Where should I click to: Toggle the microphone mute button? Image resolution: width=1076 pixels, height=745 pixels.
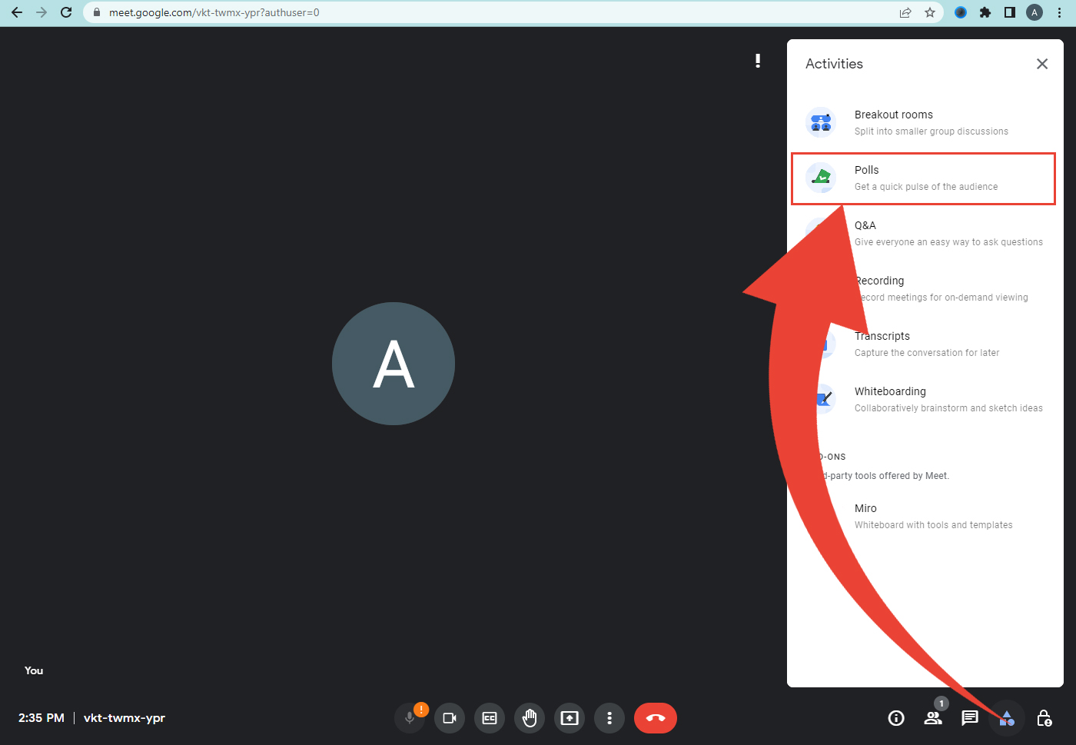[410, 718]
